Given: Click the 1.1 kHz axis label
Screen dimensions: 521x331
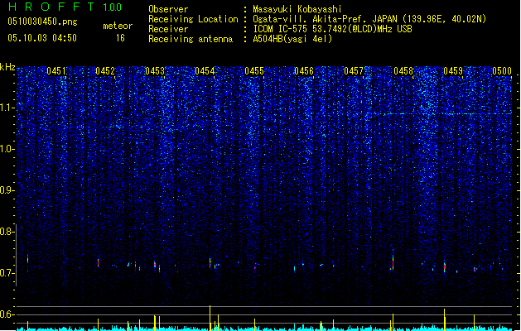Looking at the screenshot, I should [7, 108].
